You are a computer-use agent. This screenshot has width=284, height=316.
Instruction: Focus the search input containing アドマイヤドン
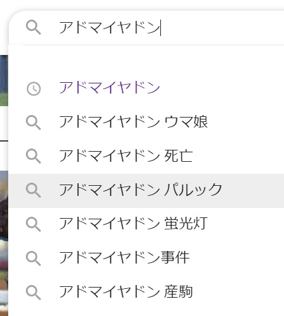(x=147, y=28)
